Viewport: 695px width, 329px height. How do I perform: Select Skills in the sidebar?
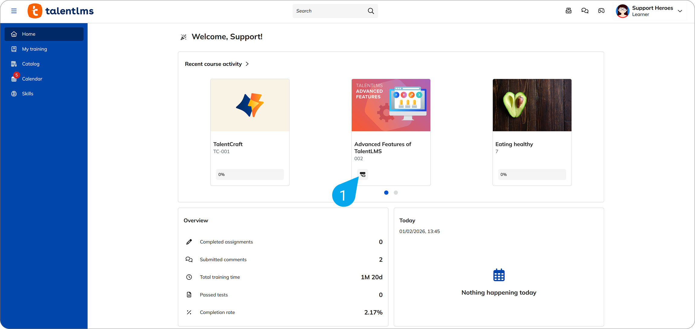point(27,93)
